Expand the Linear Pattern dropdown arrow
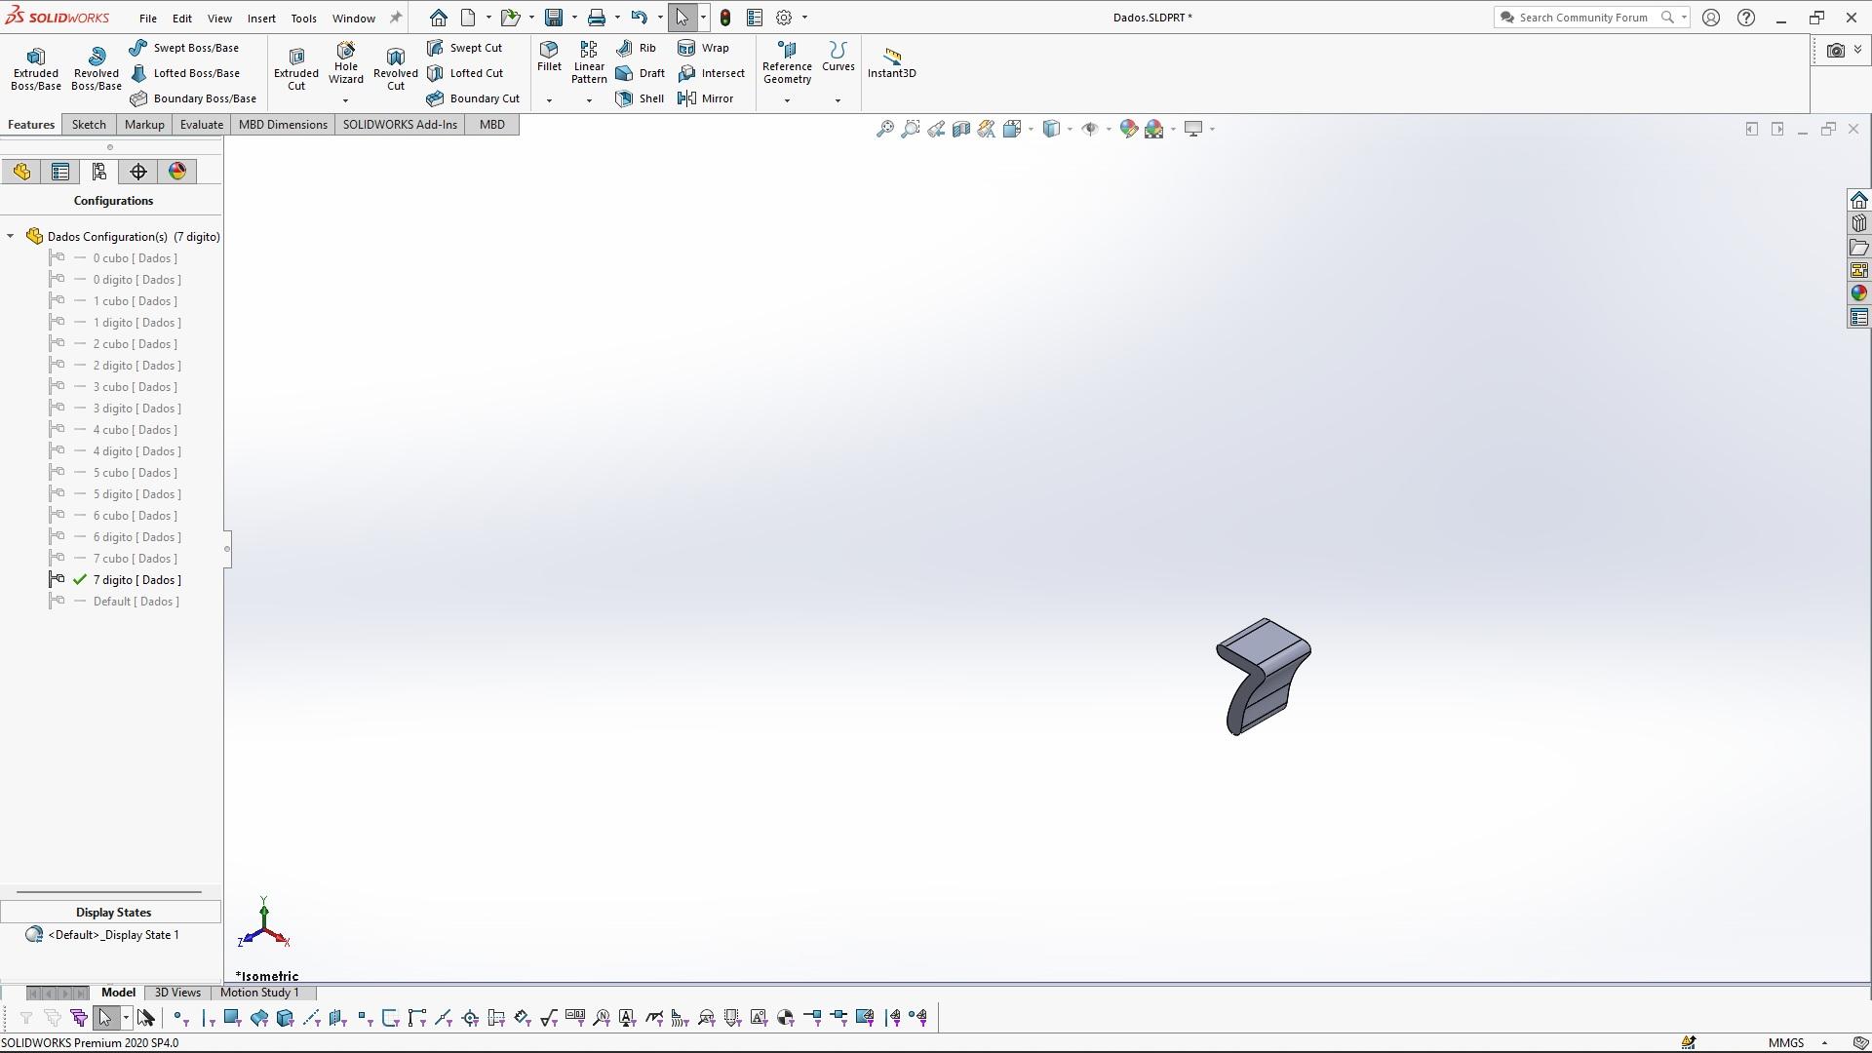Screen dimensions: 1872x1053 (x=589, y=100)
